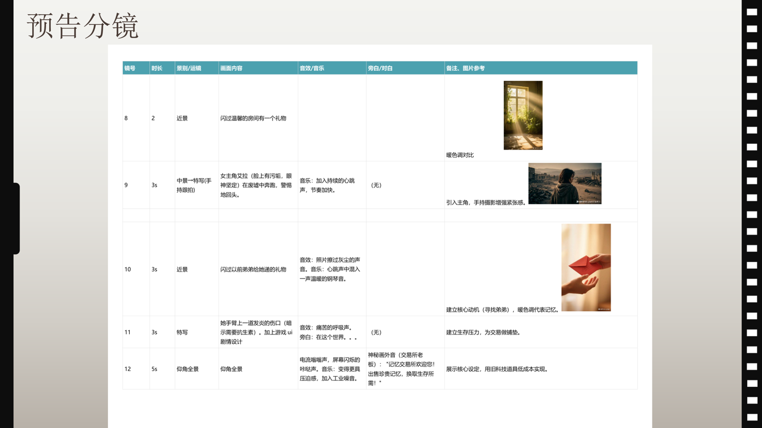Open the sunlit window reference image
Screen dimensions: 762x428
[523, 115]
